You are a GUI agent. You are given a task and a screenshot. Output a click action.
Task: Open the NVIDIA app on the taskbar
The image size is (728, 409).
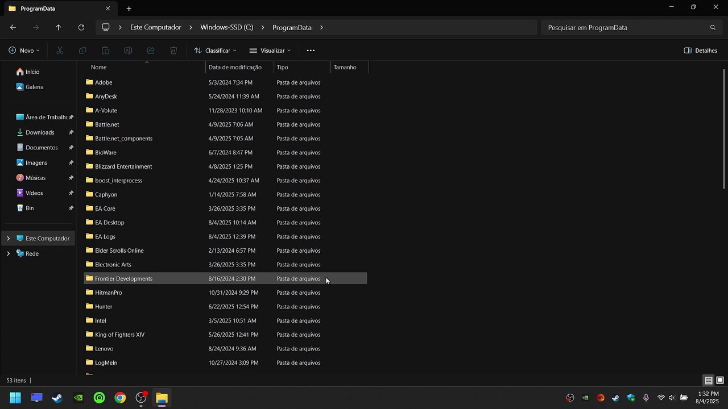tap(78, 398)
